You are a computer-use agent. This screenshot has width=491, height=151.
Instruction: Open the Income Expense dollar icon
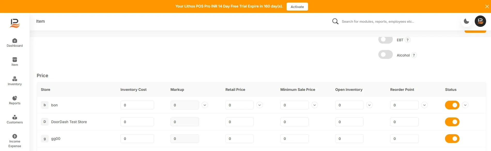click(x=15, y=136)
